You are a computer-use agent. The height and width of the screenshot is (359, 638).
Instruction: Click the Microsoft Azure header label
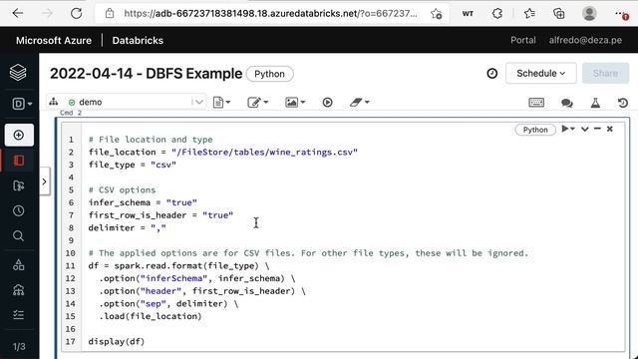point(54,40)
